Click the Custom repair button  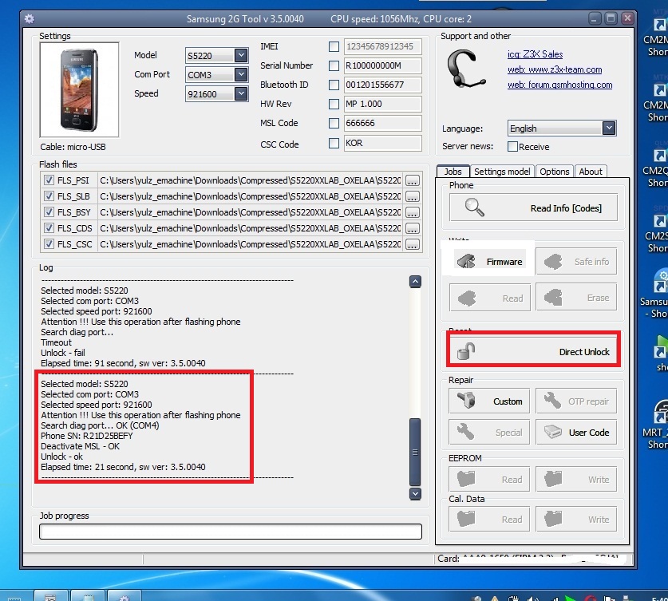pyautogui.click(x=489, y=401)
